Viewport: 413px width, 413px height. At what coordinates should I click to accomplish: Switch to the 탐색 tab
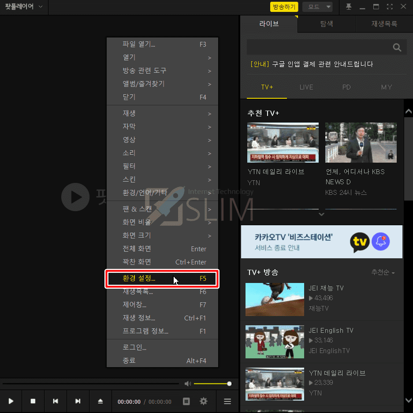pyautogui.click(x=327, y=24)
